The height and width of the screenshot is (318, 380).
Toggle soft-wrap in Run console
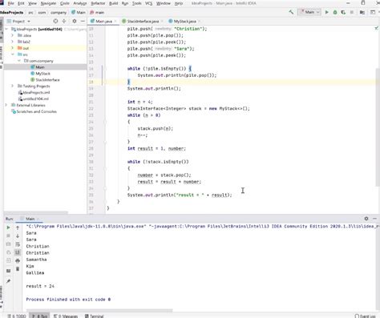coord(18,244)
